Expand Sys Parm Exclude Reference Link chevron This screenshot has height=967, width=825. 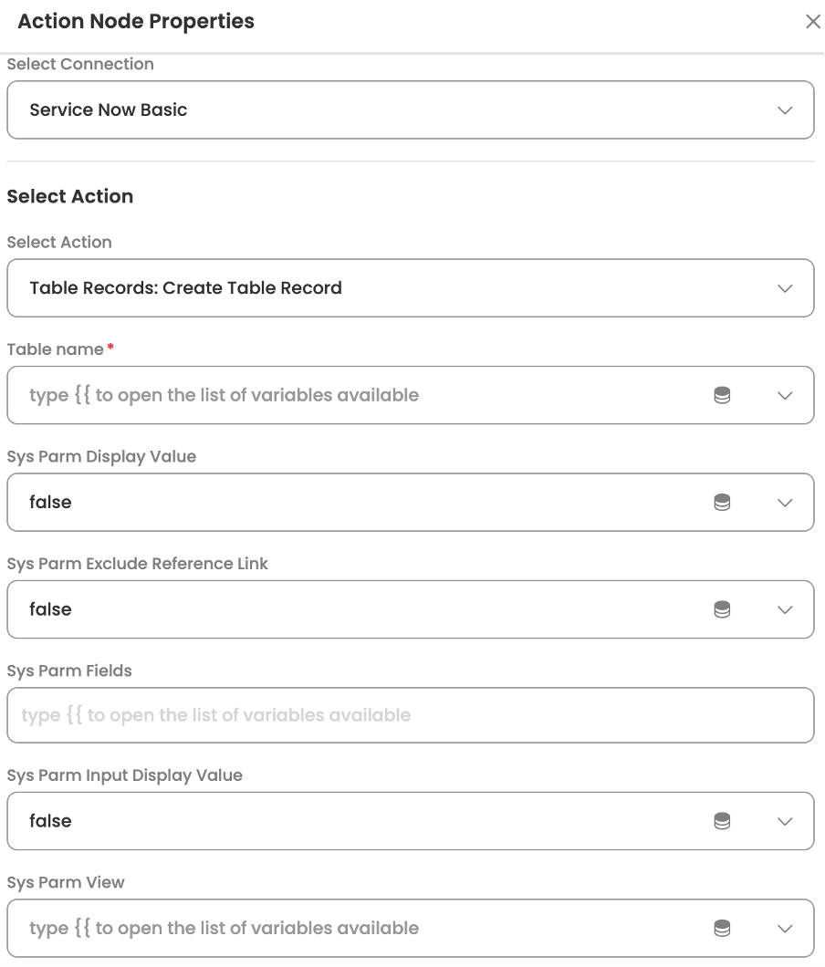785,609
